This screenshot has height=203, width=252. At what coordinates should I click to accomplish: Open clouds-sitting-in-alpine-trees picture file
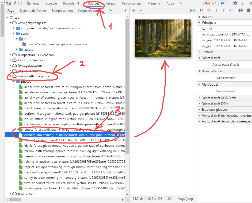pyautogui.click(x=75, y=119)
